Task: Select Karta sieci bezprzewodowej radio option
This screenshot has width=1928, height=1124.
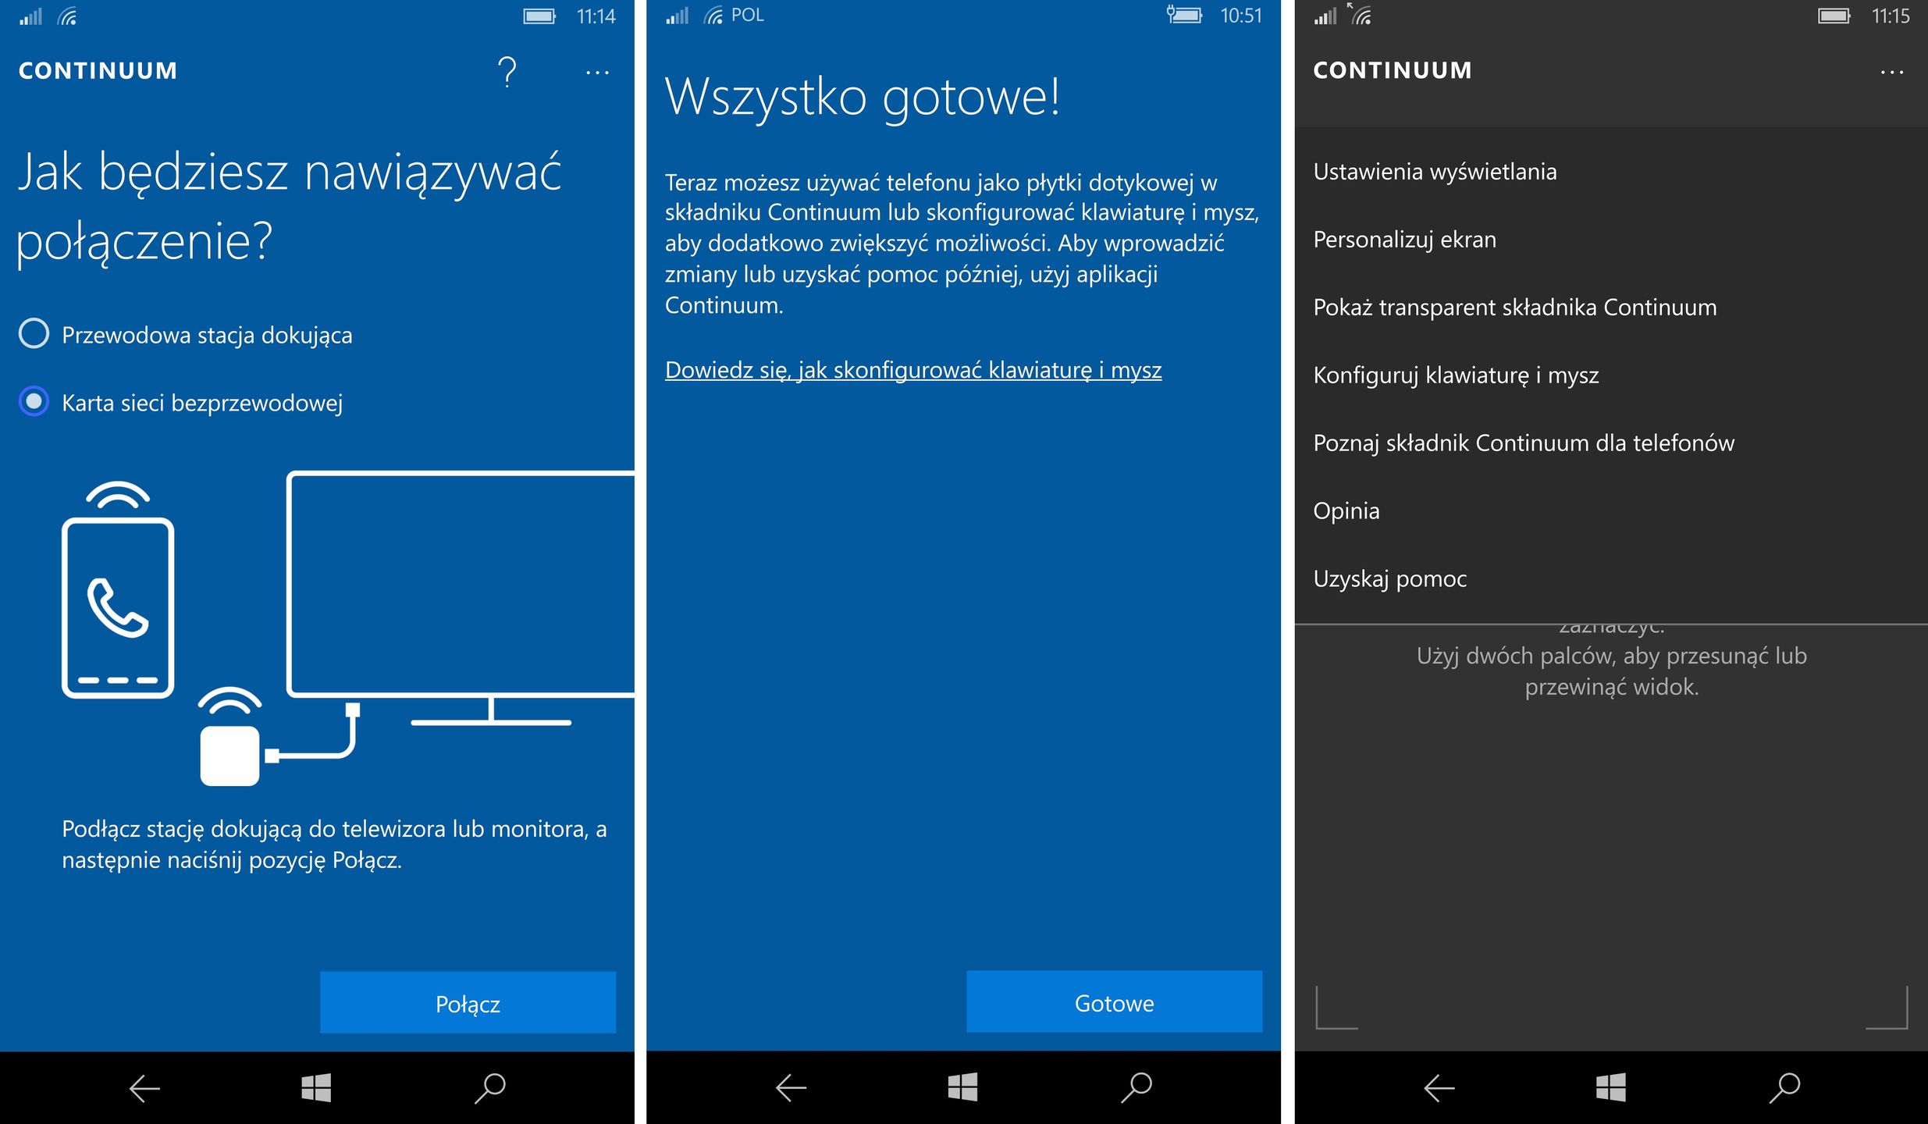Action: (x=34, y=402)
